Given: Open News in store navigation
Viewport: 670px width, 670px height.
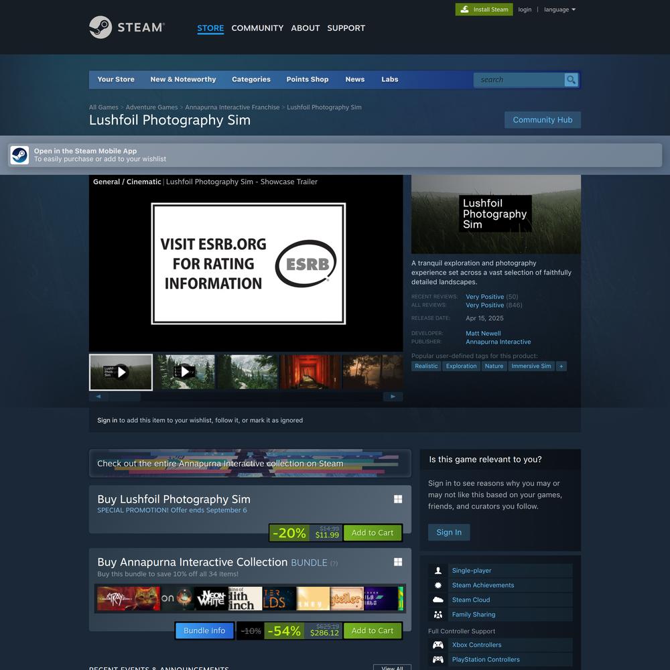Looking at the screenshot, I should [354, 80].
